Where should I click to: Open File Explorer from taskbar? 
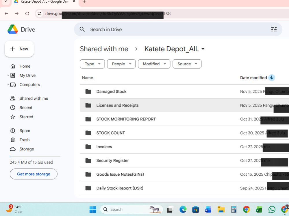point(221,209)
